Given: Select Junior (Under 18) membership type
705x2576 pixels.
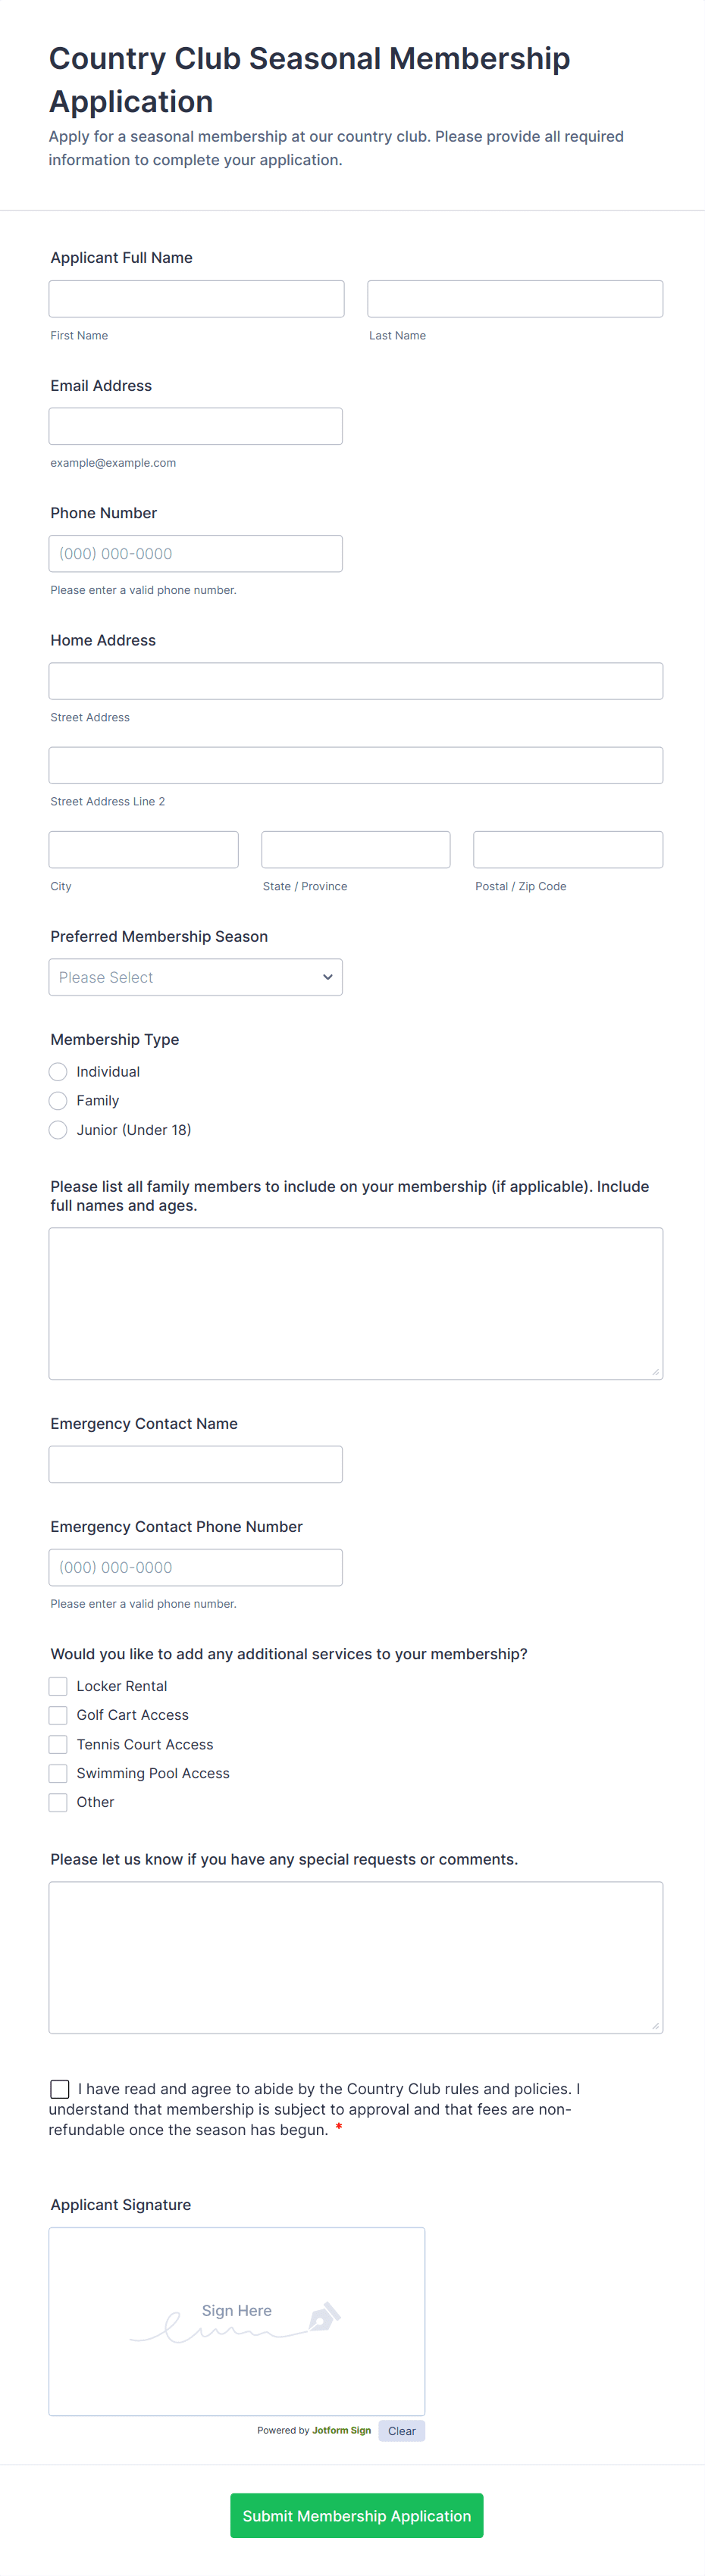Looking at the screenshot, I should 58,1129.
